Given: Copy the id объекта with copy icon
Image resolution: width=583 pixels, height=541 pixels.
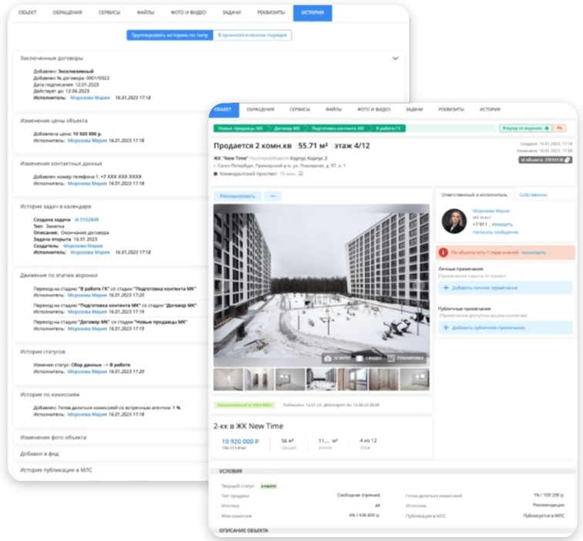Looking at the screenshot, I should (x=568, y=160).
